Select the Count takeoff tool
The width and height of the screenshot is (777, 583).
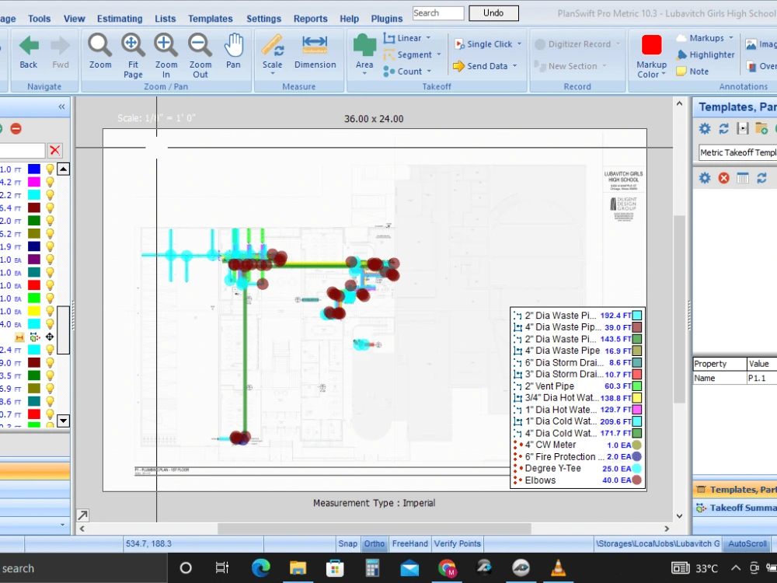402,72
